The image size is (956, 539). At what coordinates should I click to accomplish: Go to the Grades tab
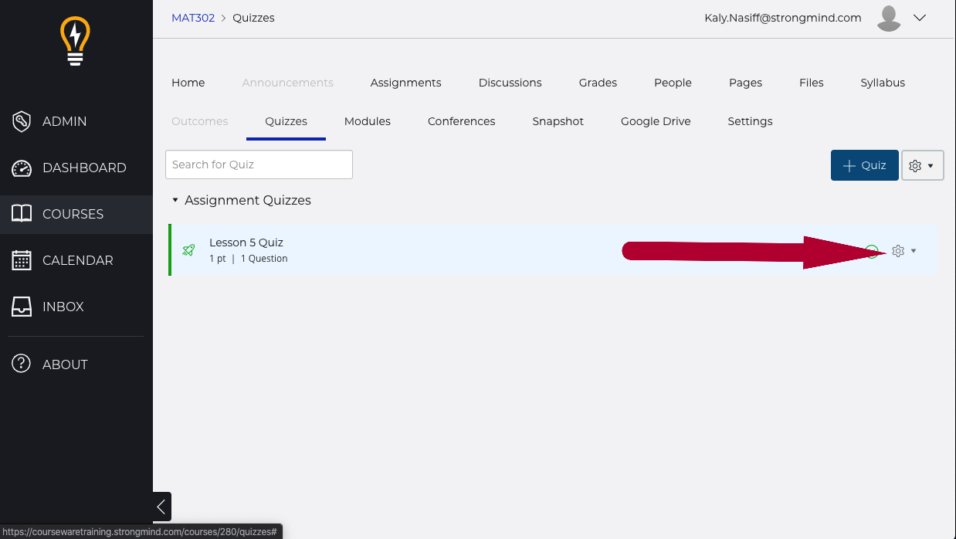[598, 83]
